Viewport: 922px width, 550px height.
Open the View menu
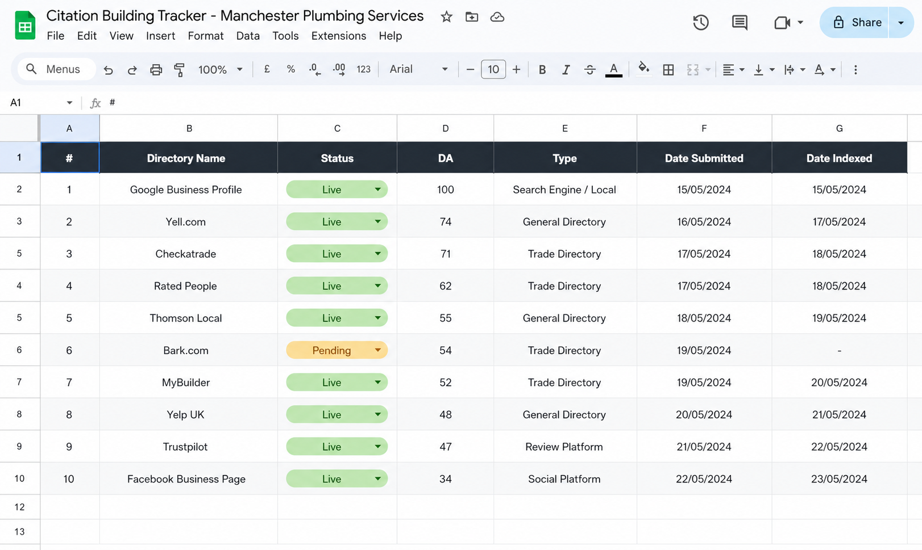click(x=121, y=36)
